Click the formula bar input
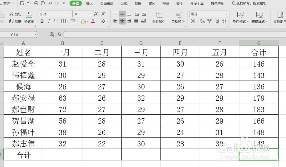Screen dimensions: 286x167 [175, 34]
